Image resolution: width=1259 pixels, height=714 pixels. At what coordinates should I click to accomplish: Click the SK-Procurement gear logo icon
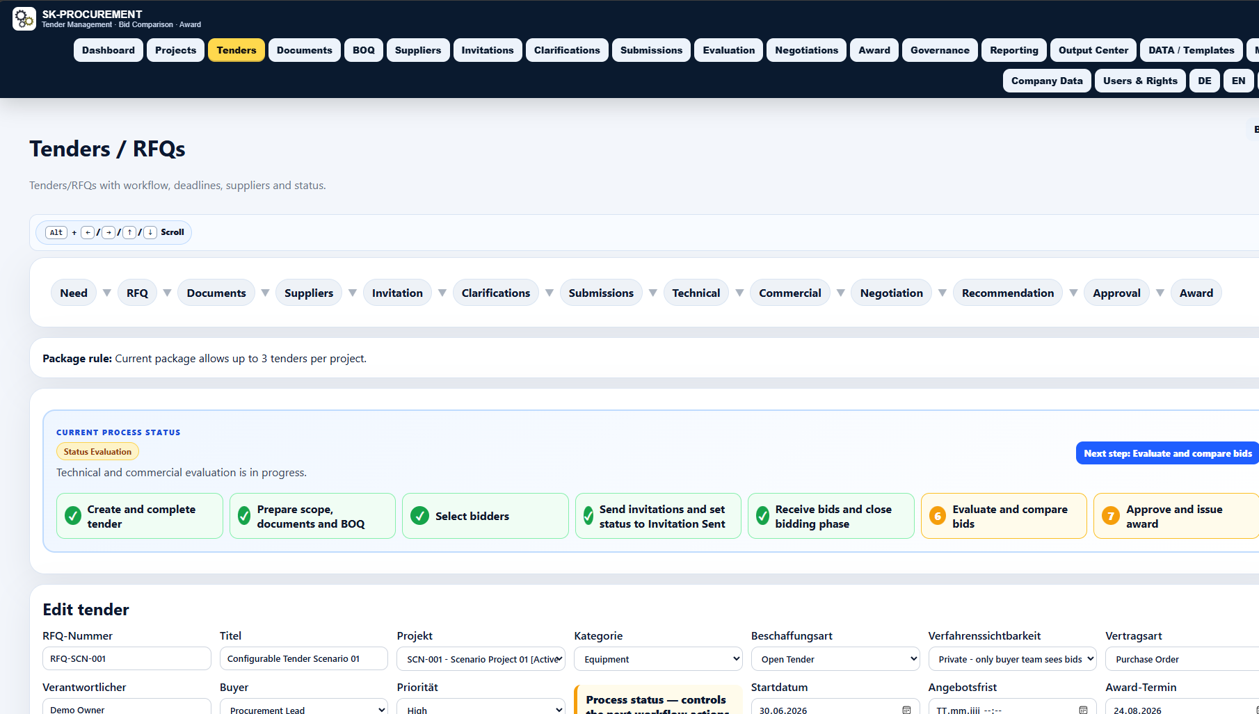24,19
